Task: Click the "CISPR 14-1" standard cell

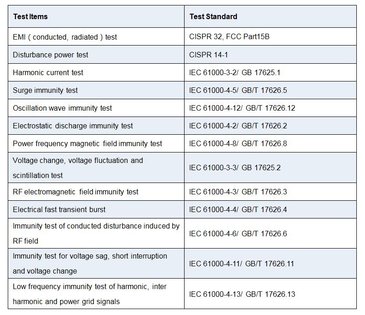Action: 209,55
